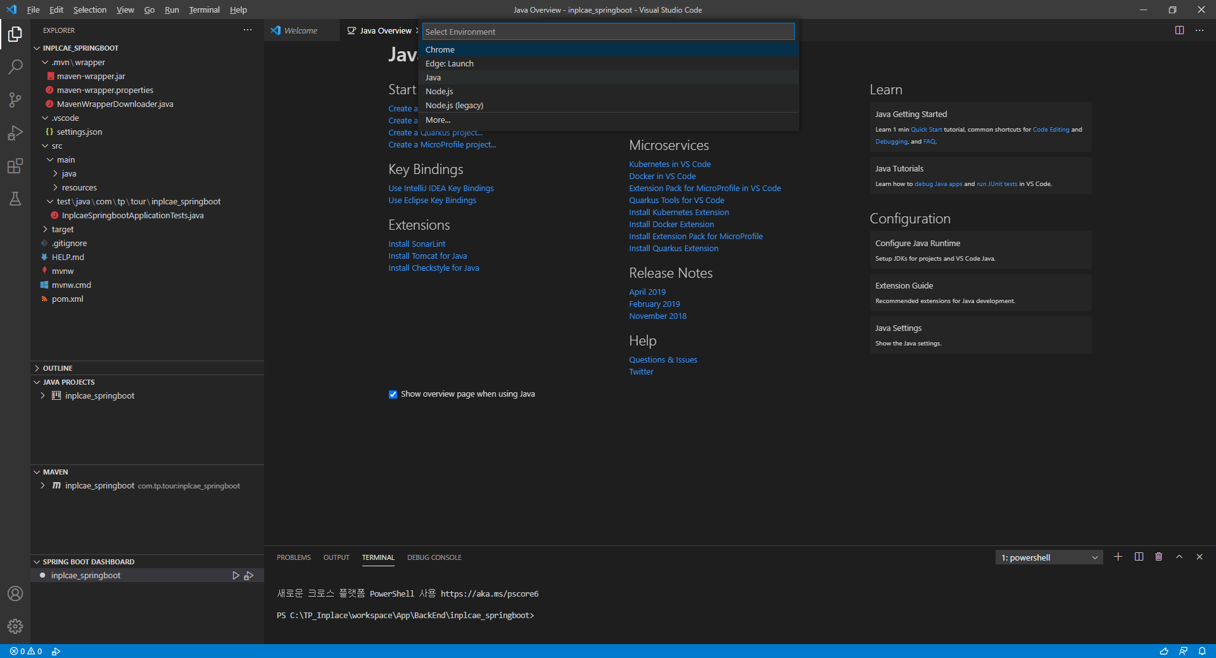This screenshot has height=658, width=1216.
Task: Open Install Tomcat for Java link
Action: click(427, 256)
